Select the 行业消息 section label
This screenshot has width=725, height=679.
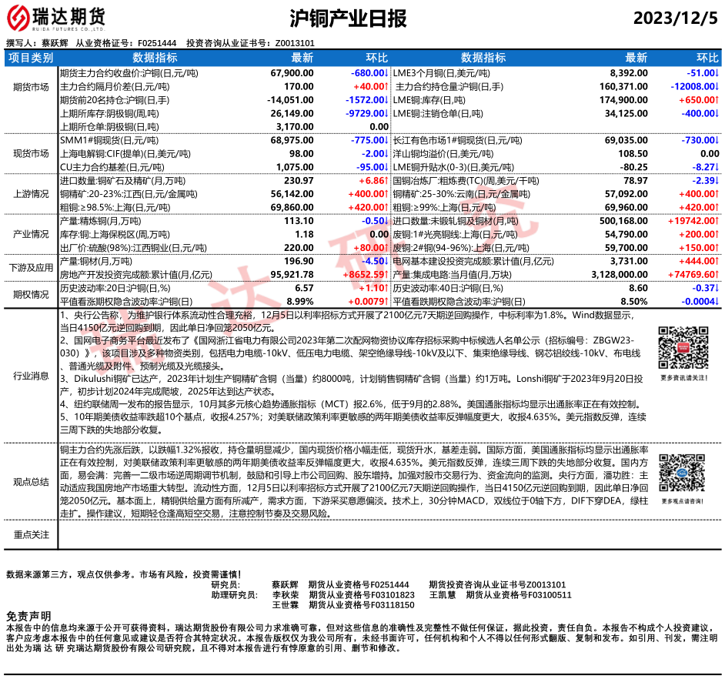[31, 376]
